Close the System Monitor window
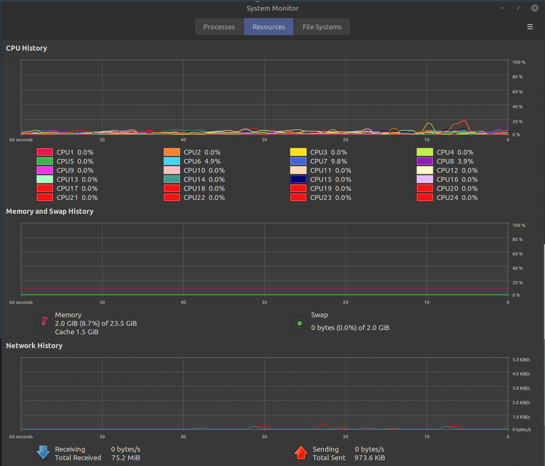 [535, 8]
